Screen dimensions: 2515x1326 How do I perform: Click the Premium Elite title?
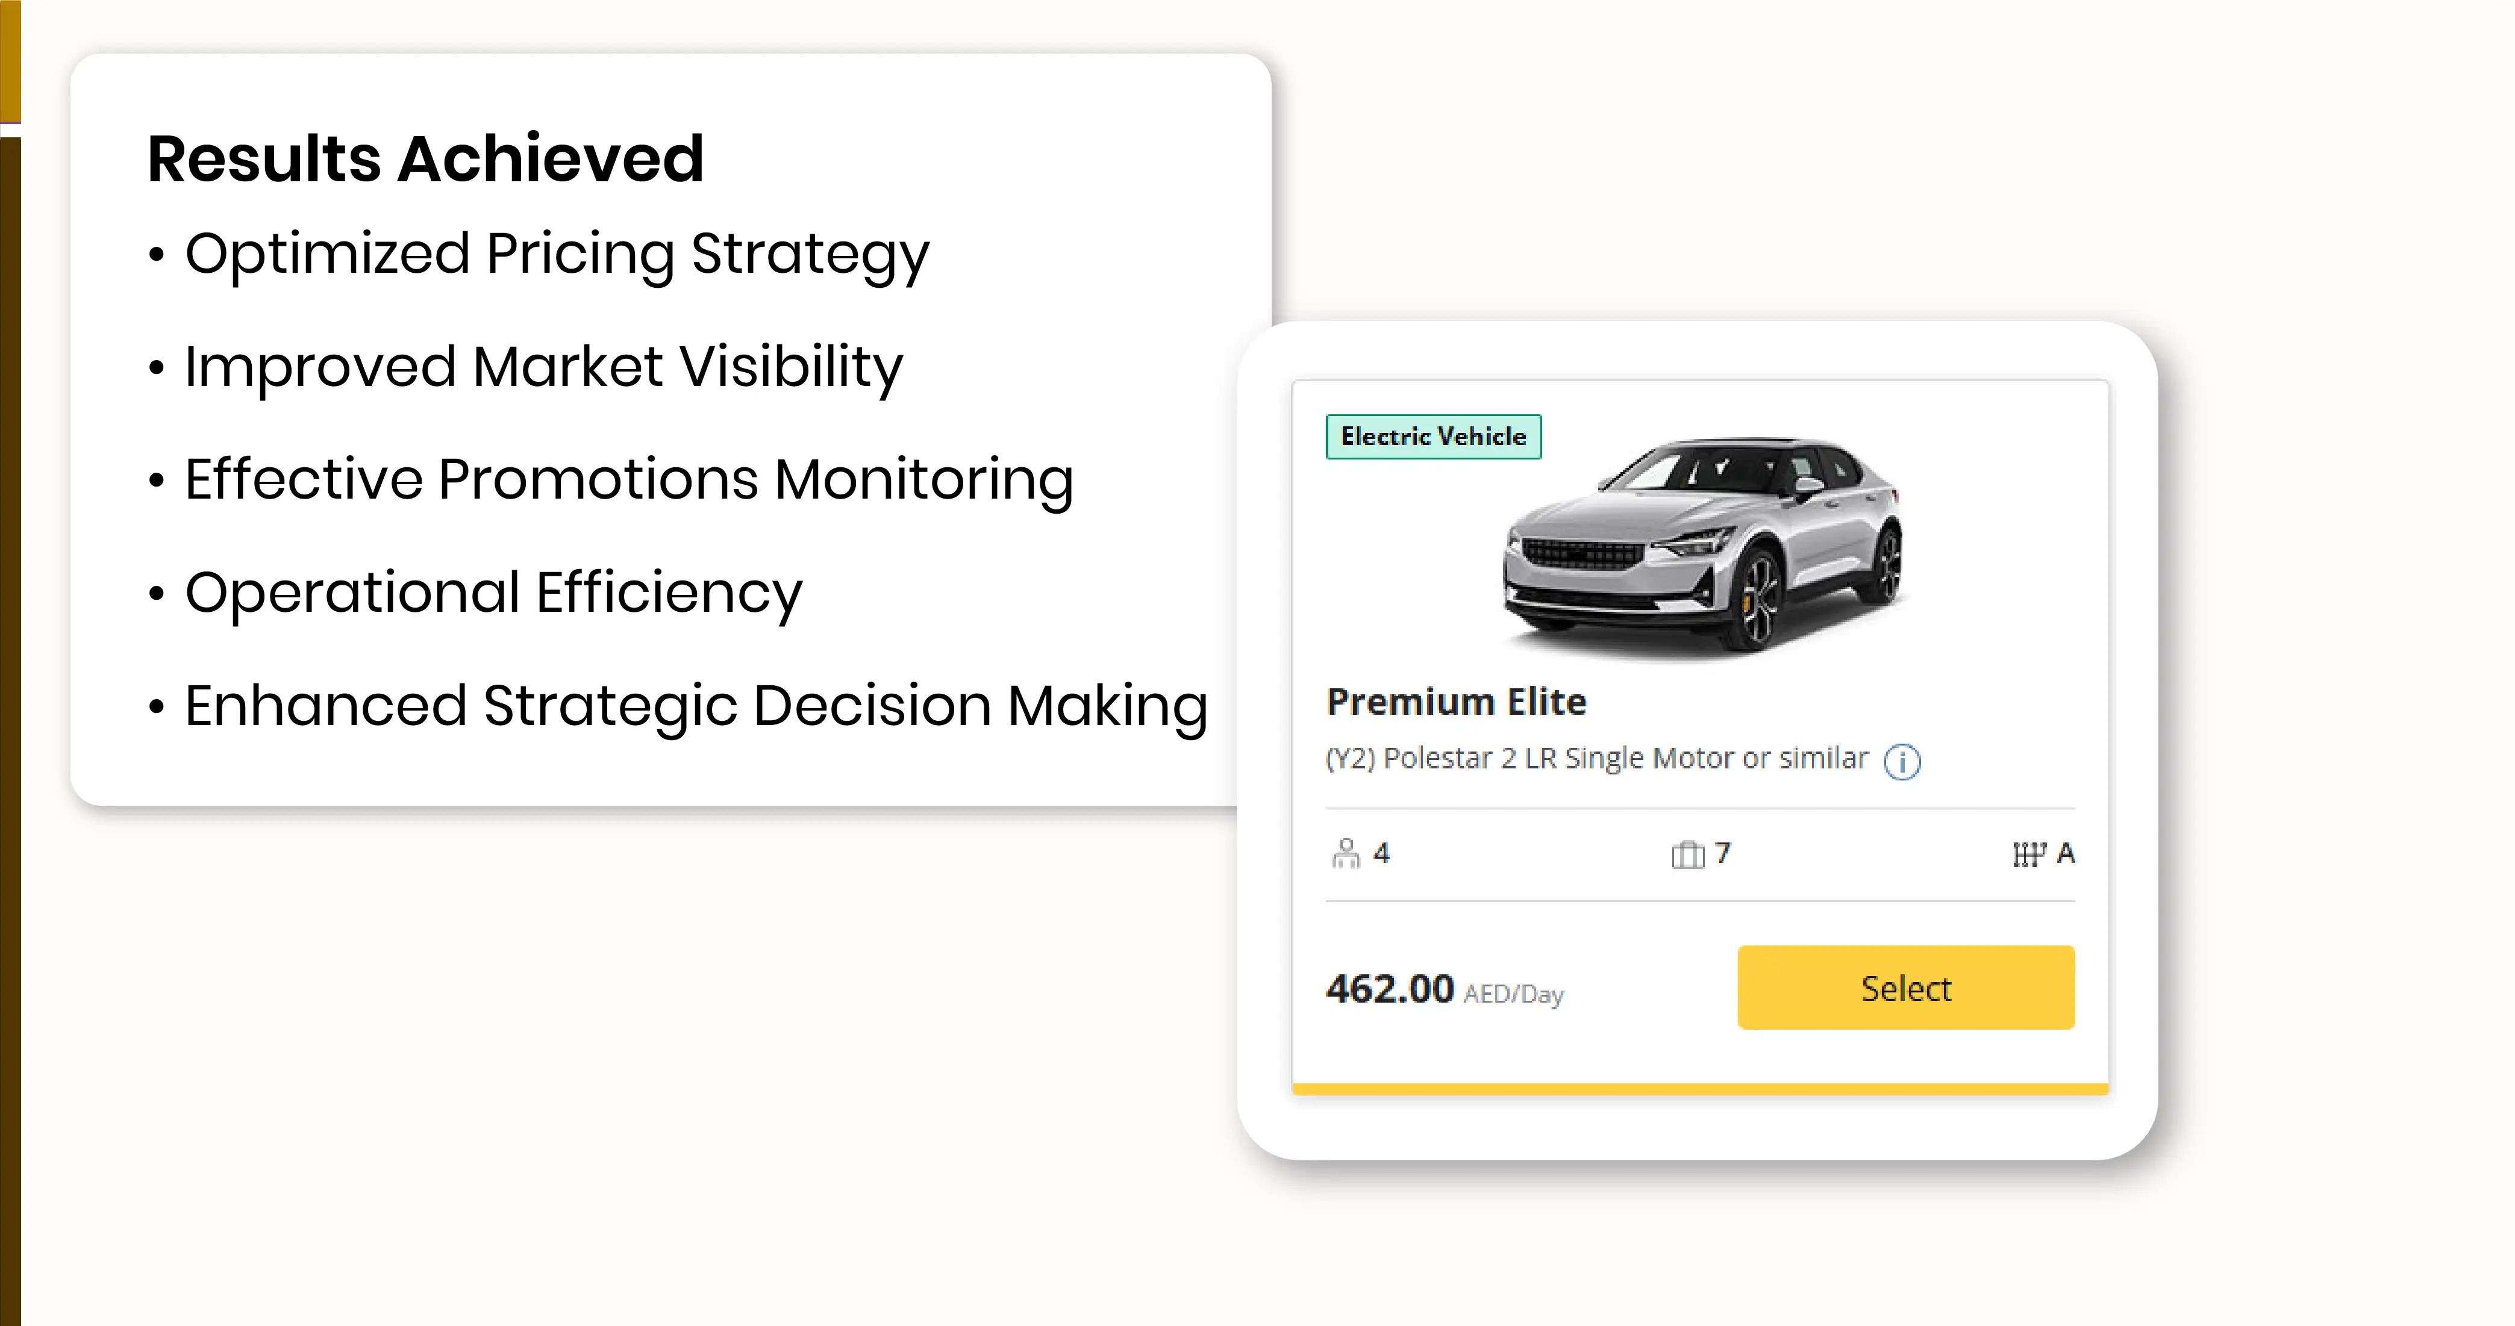pos(1456,702)
